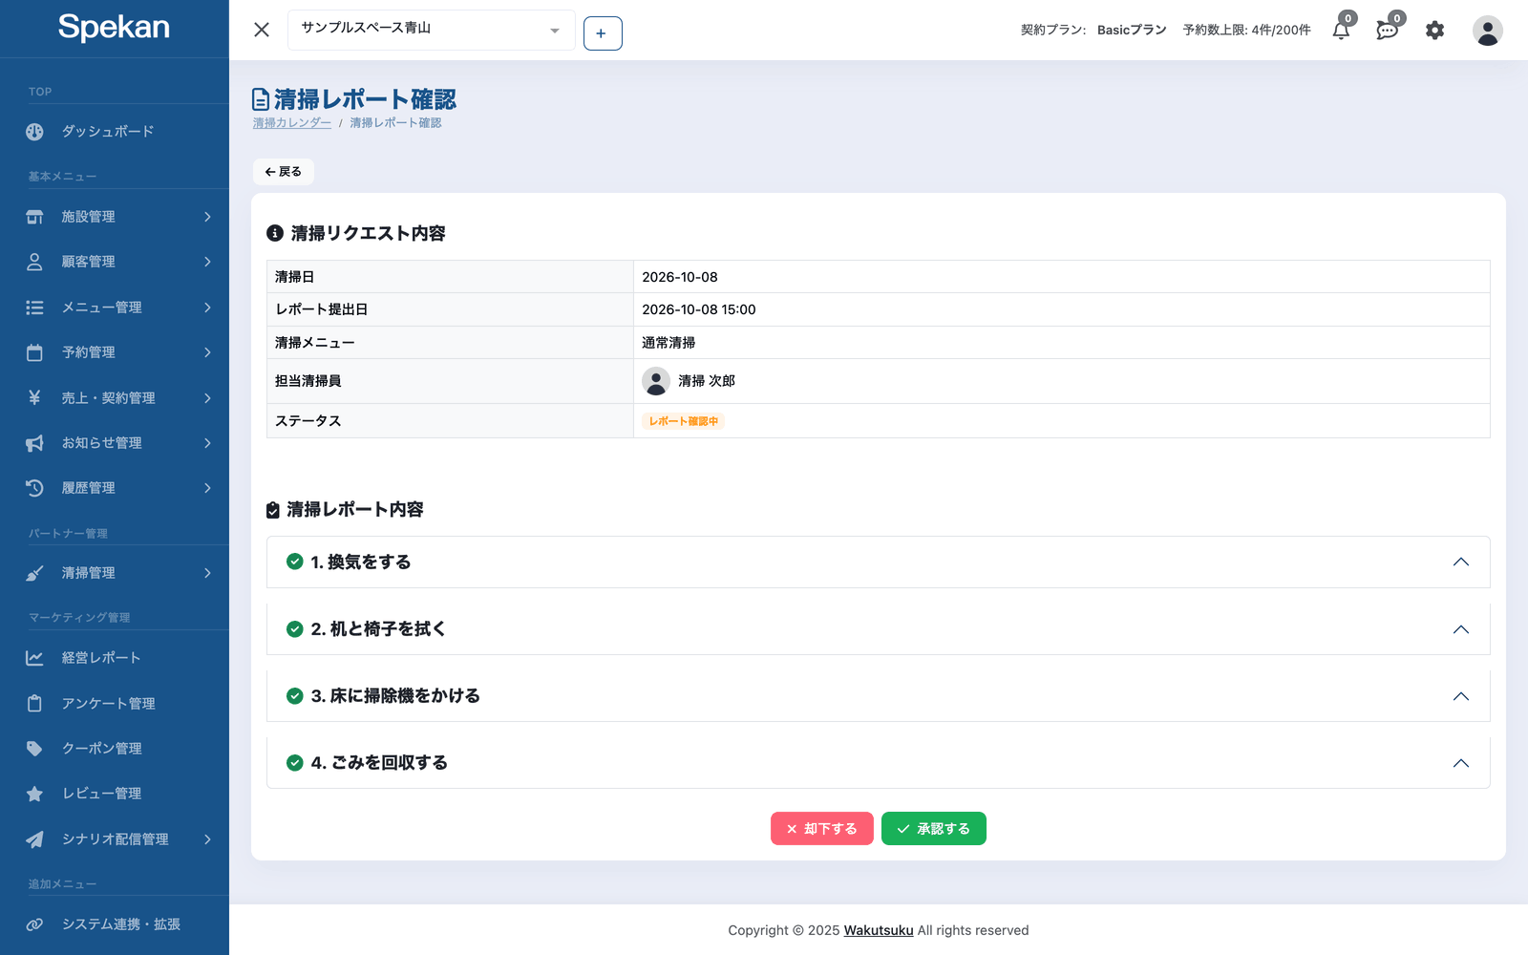Open the notifications bell icon
This screenshot has height=955, width=1528.
click(1342, 31)
